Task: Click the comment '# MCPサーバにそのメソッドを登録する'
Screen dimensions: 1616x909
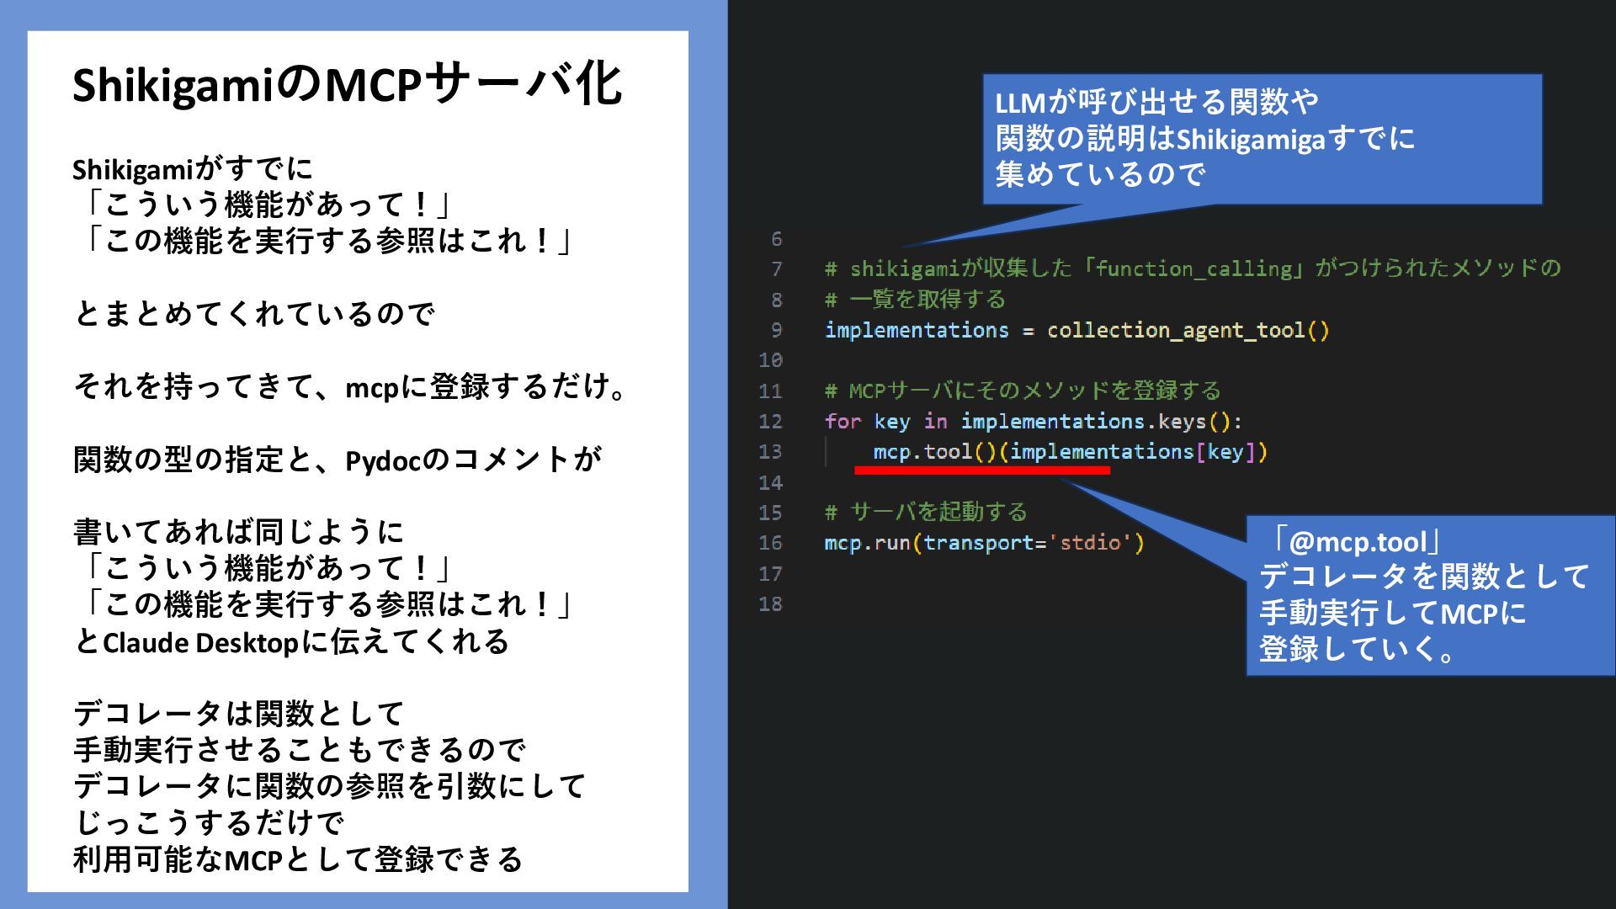Action: (x=1023, y=391)
